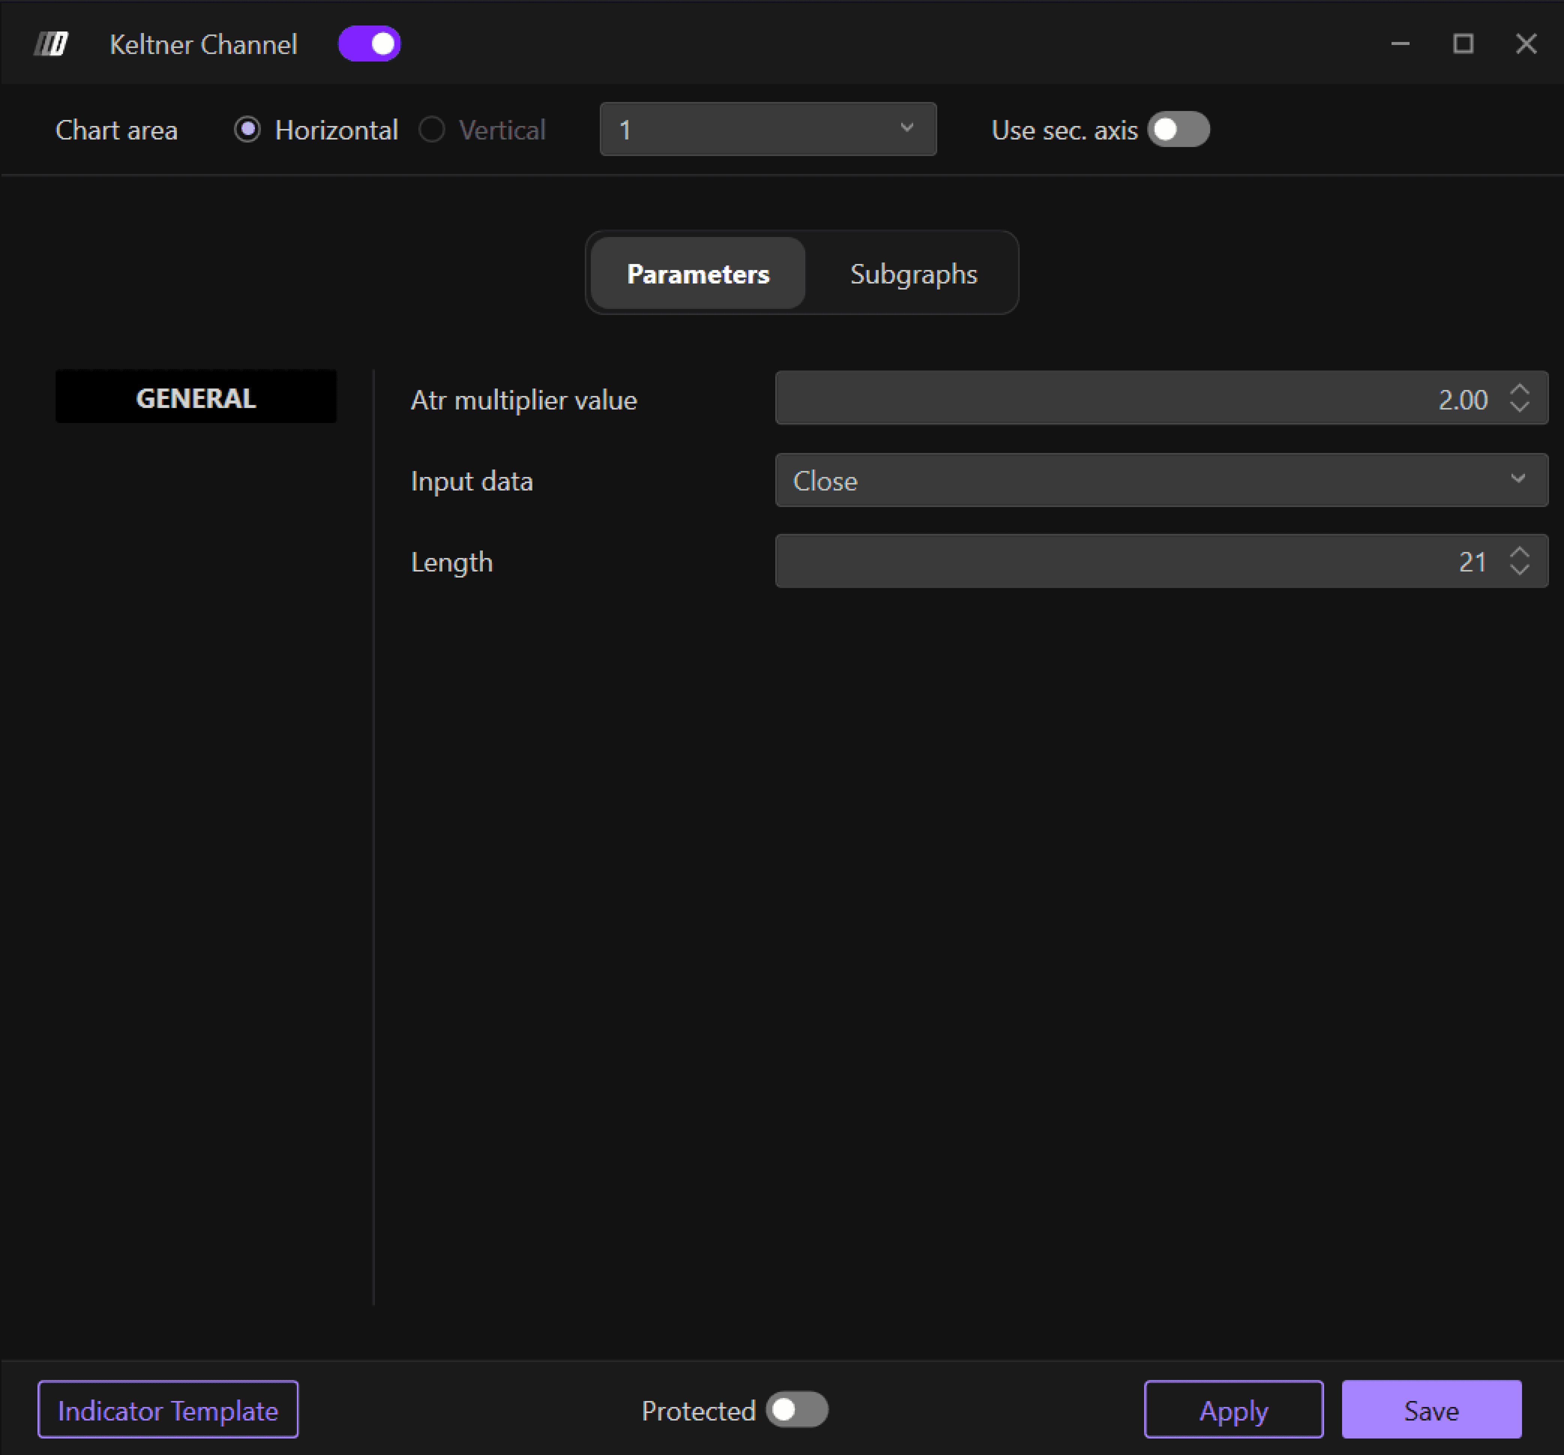Close the Keltner Channel dialog
The width and height of the screenshot is (1564, 1455).
(x=1525, y=44)
